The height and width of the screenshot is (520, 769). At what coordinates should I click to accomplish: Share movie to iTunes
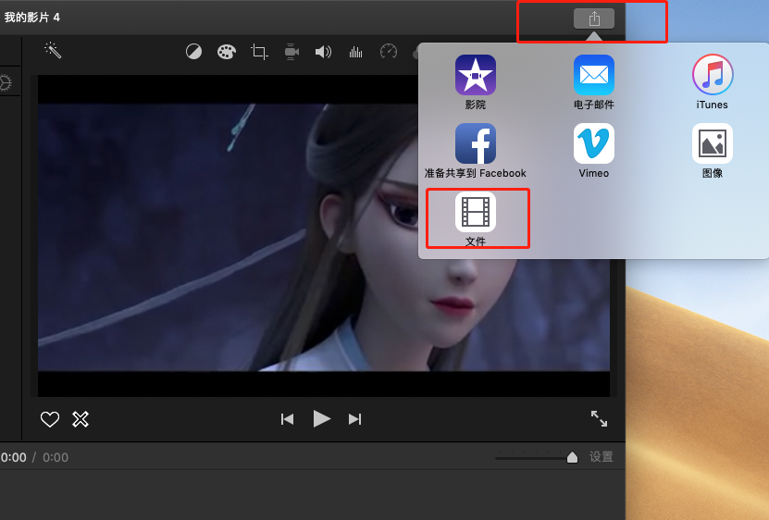pyautogui.click(x=713, y=82)
